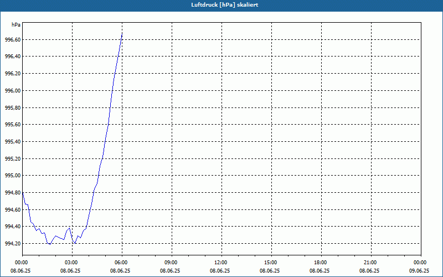The image size is (443, 277).
Task: Click the 994,60 y-axis value
Action: point(13,210)
